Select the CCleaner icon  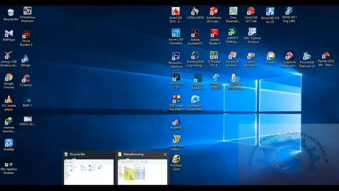[x=26, y=81]
